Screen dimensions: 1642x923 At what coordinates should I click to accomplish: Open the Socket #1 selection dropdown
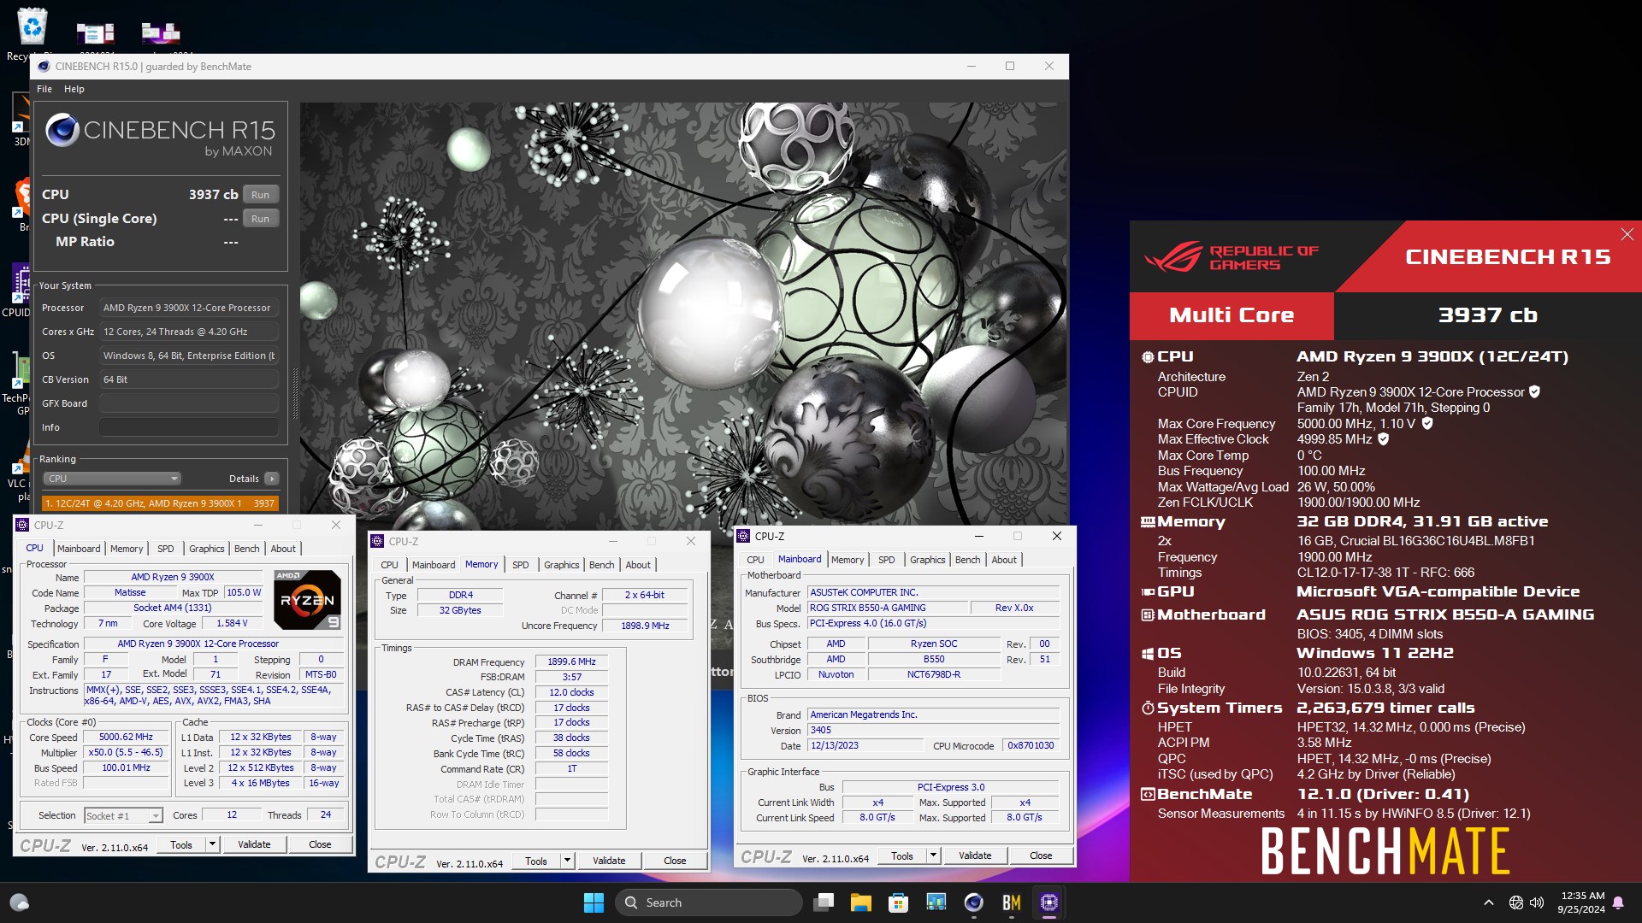[123, 816]
